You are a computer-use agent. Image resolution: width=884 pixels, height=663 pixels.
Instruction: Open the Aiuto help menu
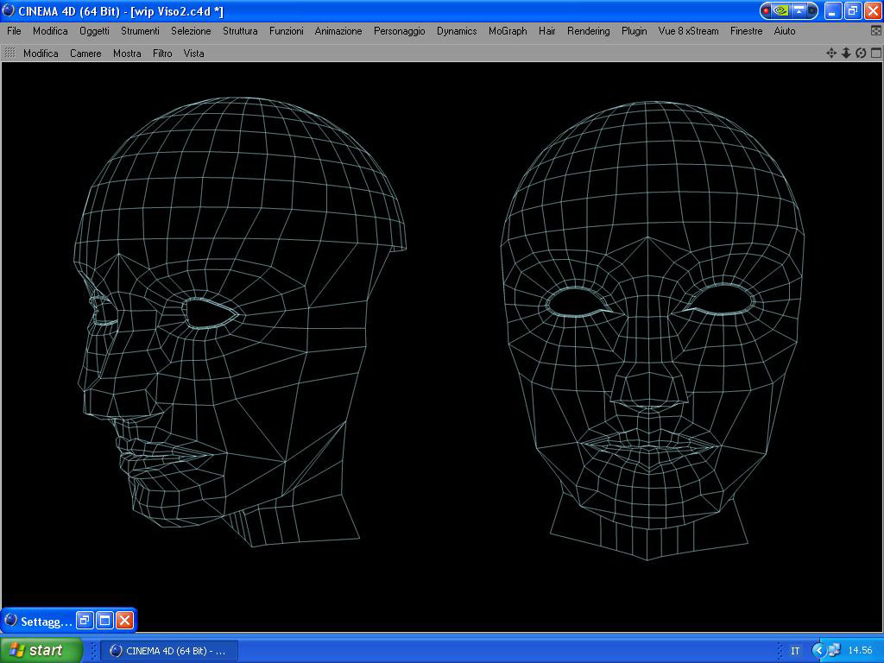pos(785,31)
